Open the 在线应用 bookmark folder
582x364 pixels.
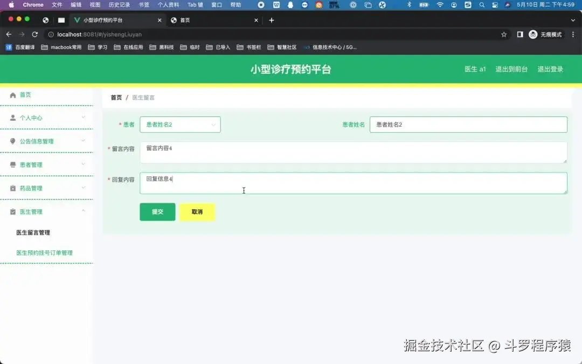coord(128,47)
